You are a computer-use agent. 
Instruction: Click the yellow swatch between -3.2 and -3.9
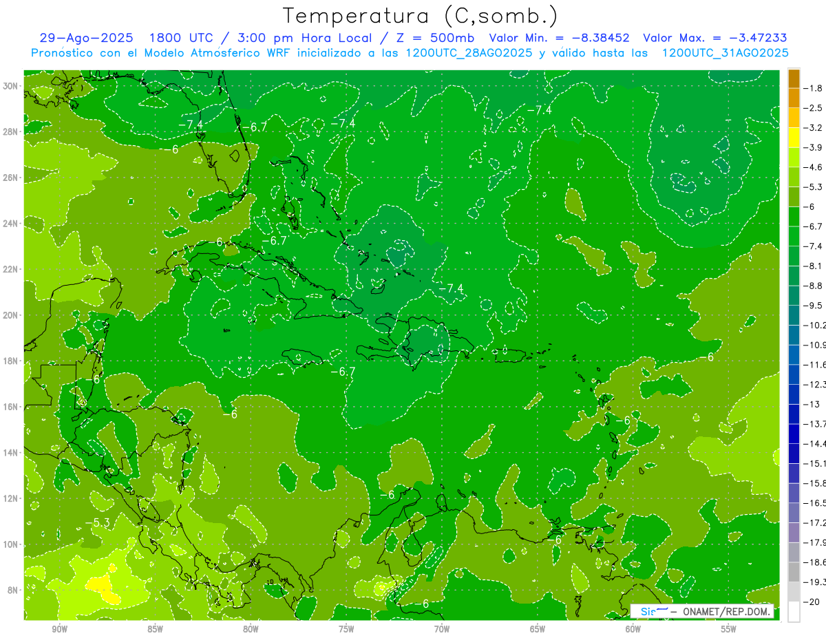click(x=794, y=138)
